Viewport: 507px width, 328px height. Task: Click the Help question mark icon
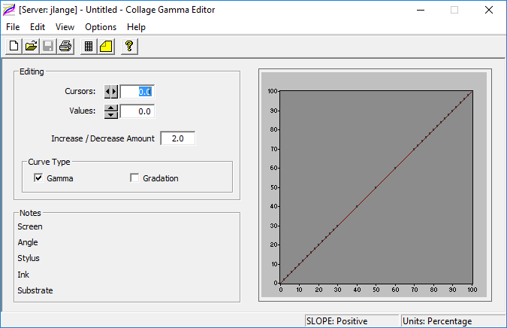point(129,47)
